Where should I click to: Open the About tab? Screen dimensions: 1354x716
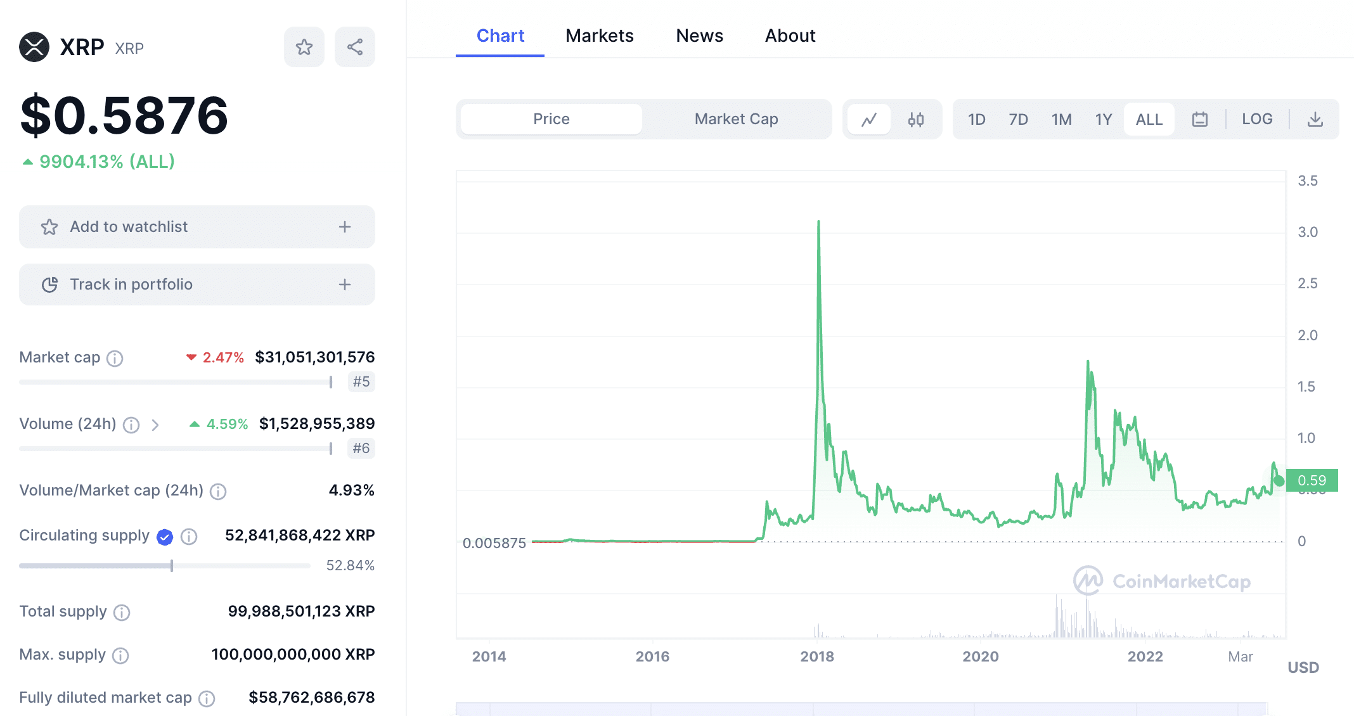point(790,35)
